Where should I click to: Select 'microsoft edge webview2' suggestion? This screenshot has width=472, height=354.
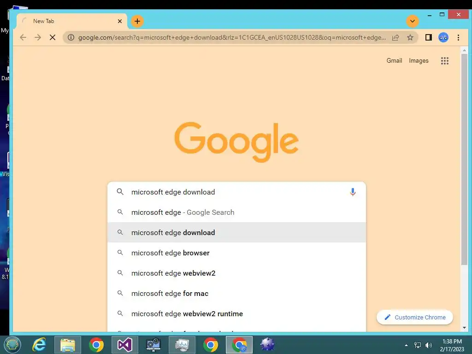click(x=236, y=273)
